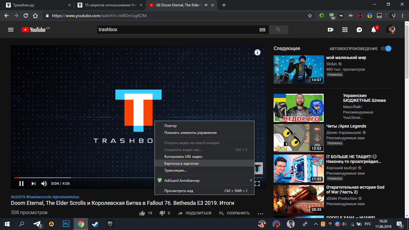Image resolution: width=409 pixels, height=230 pixels.
Task: Click ПОДЕЛИТЬСЯ share button
Action: click(x=195, y=213)
